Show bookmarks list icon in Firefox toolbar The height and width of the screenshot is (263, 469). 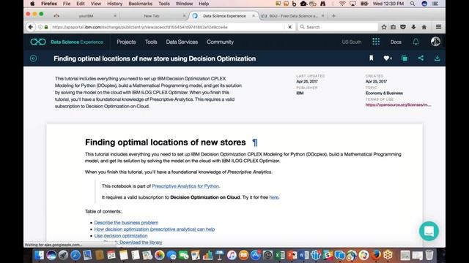click(x=394, y=27)
